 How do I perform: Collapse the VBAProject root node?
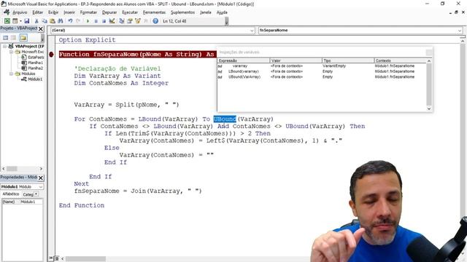[5, 47]
